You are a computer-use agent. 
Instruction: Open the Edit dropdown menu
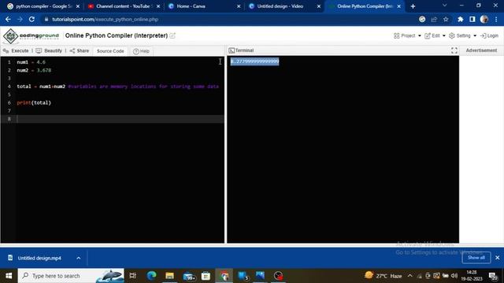click(435, 35)
